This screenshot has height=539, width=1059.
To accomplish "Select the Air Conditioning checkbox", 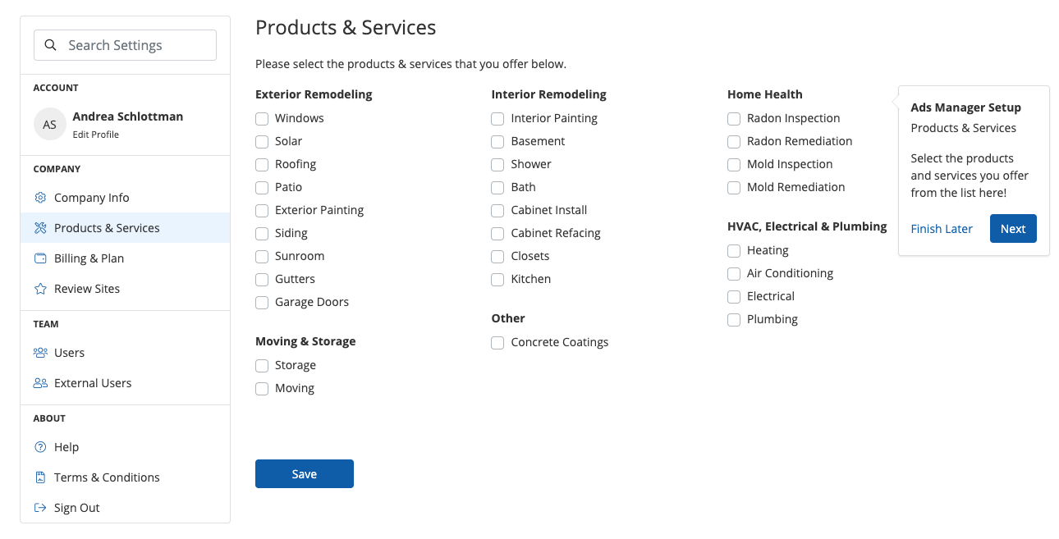I will click(x=734, y=273).
